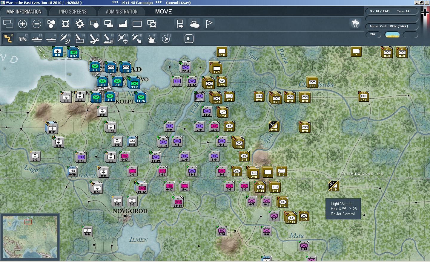Toggle the hex grid cluster icon
Viewport: 430px width, 262px height.
pos(51,24)
